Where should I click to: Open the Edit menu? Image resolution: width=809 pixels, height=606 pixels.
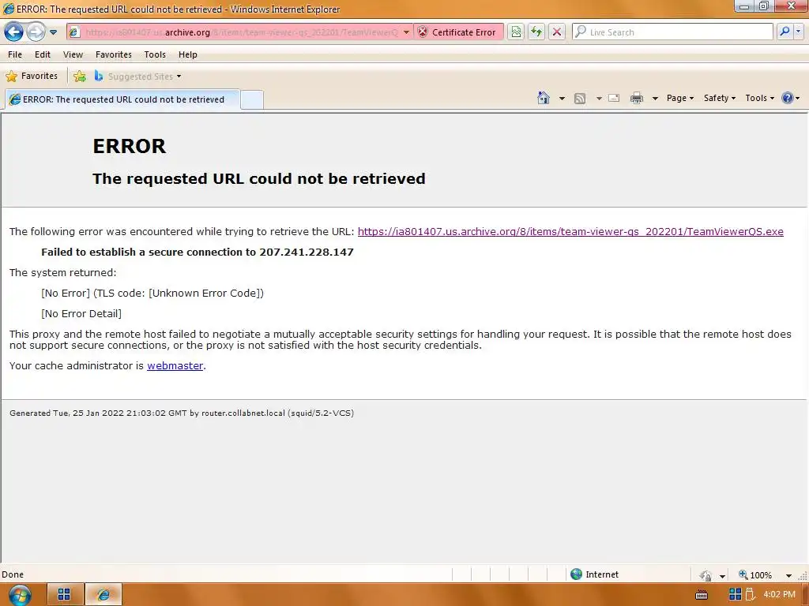(x=43, y=54)
